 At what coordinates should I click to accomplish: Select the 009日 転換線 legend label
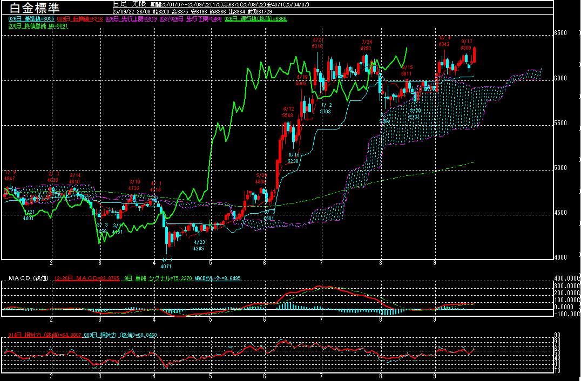click(80, 19)
